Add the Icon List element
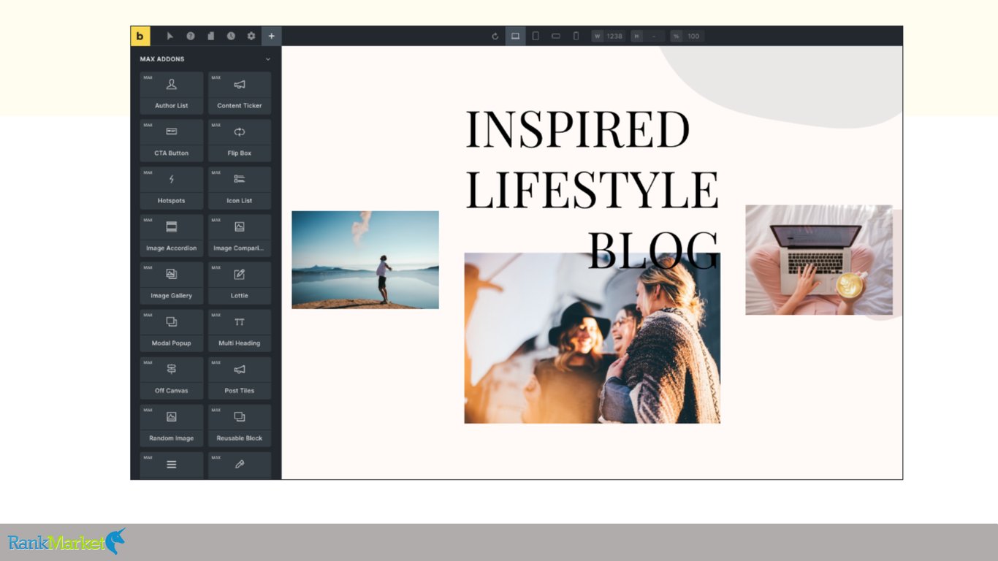998x561 pixels. point(240,188)
